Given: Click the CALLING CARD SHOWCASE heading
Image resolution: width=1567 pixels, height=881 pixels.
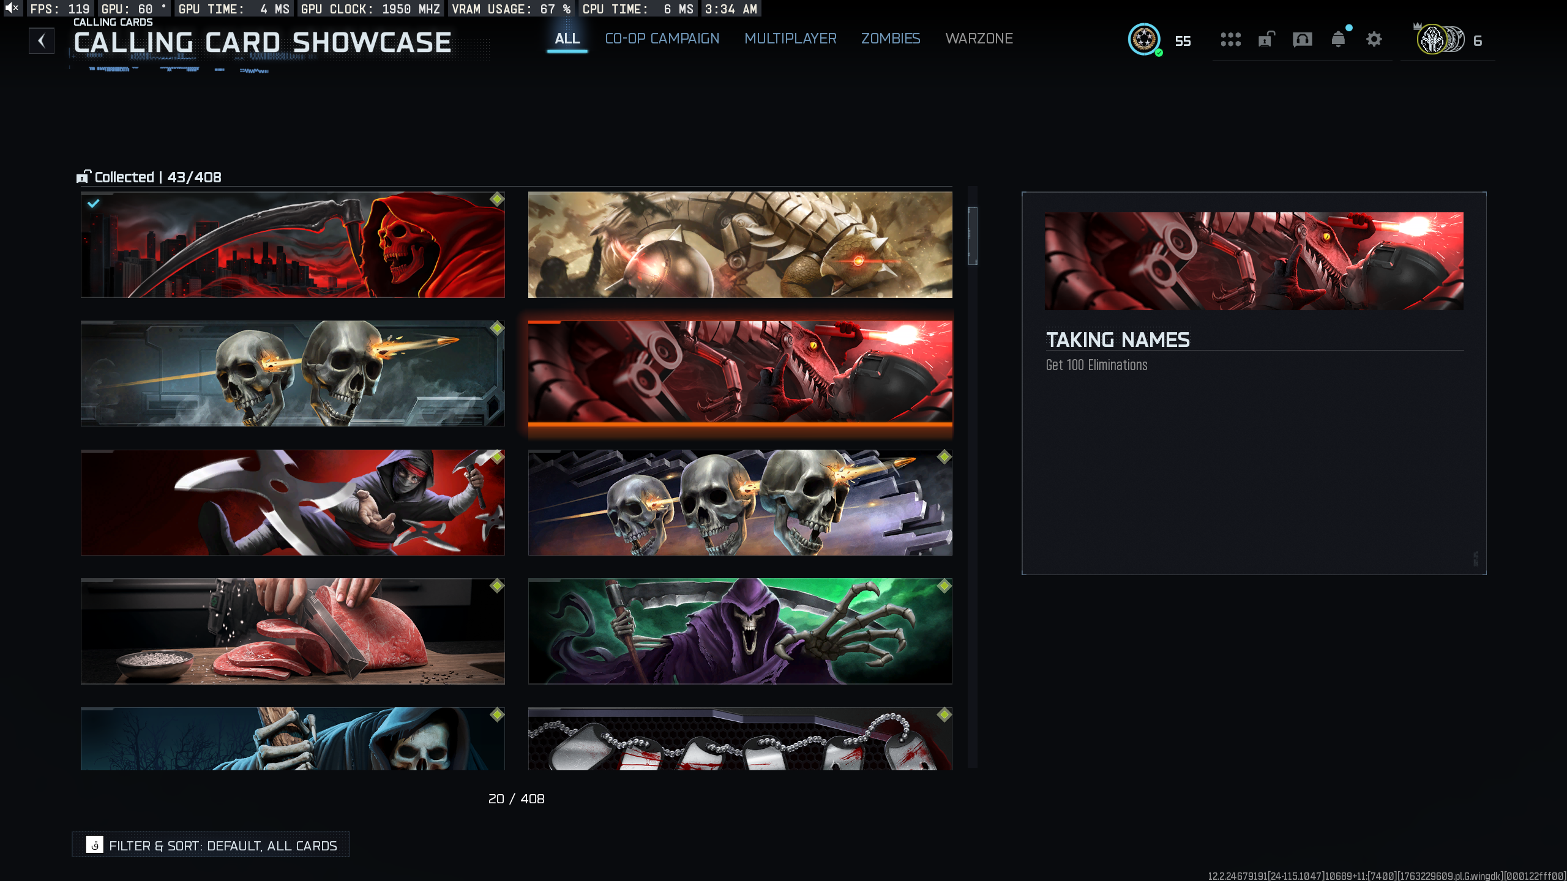Looking at the screenshot, I should [262, 43].
